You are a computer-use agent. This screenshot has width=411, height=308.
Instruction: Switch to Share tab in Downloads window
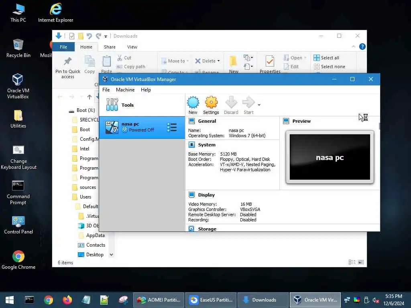coord(110,47)
